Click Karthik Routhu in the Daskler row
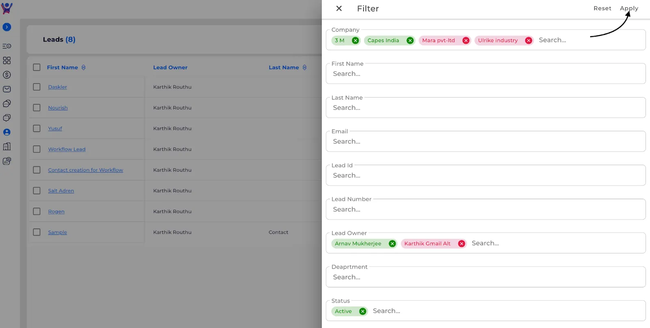The height and width of the screenshot is (328, 650). [172, 87]
